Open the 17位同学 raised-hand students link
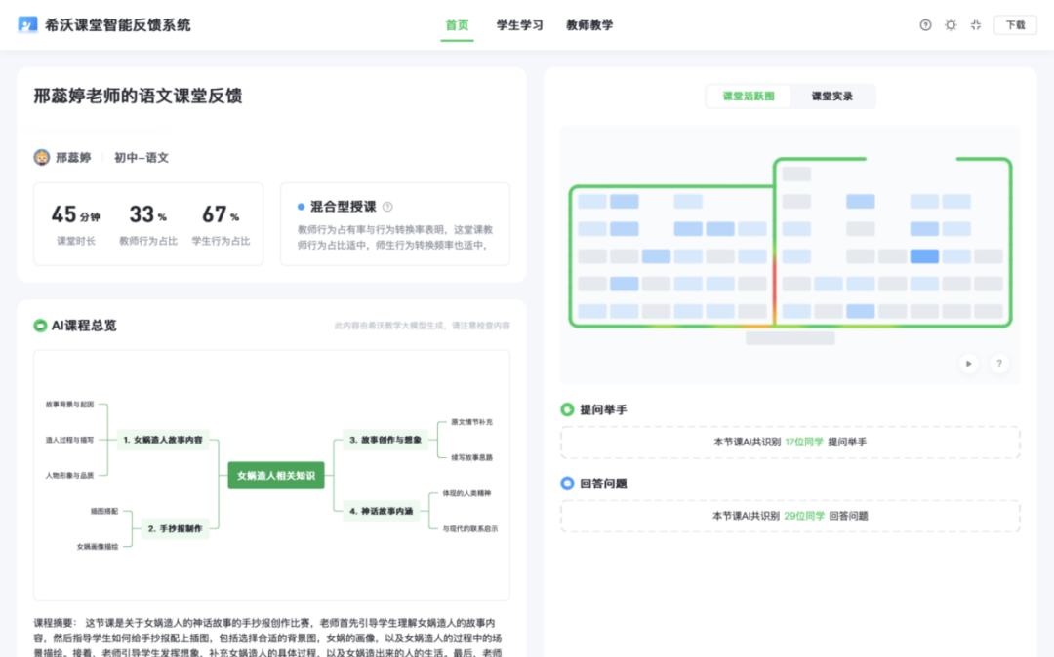The image size is (1054, 657). coord(804,443)
